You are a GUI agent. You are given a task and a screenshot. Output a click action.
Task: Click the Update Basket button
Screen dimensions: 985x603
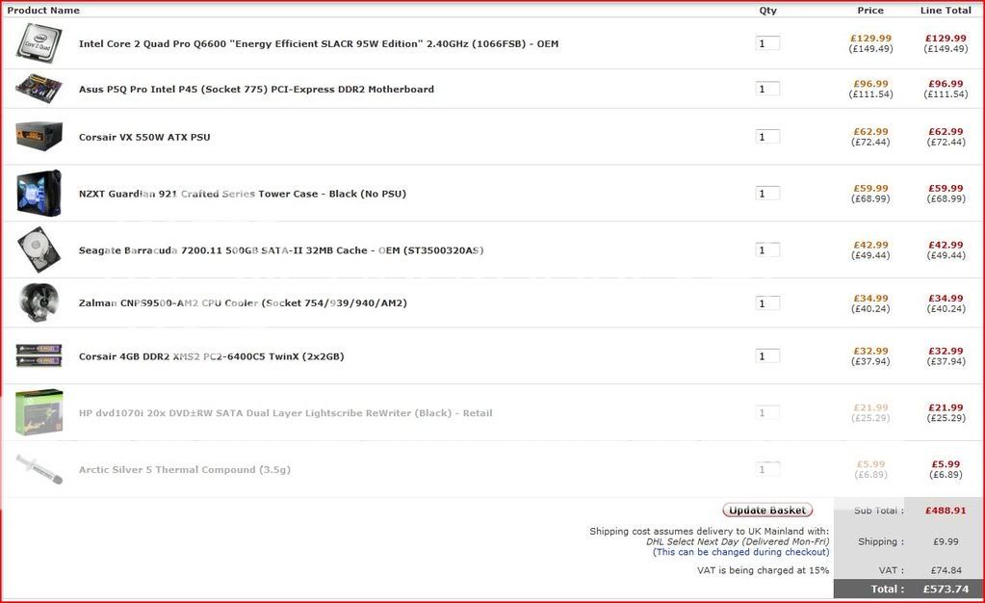click(x=767, y=510)
